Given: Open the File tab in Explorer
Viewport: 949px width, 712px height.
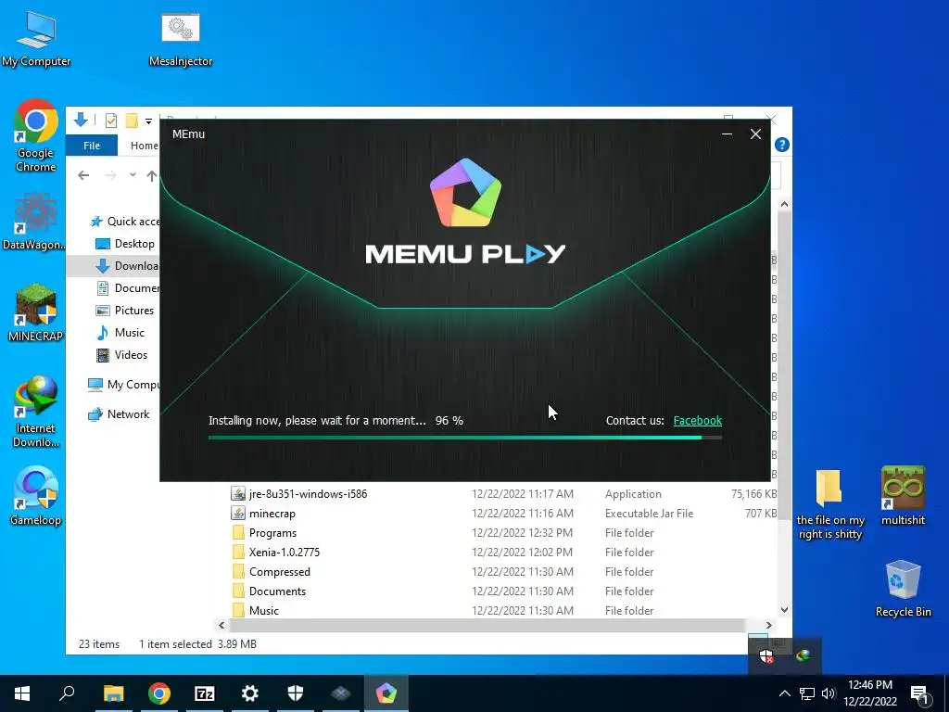Looking at the screenshot, I should 92,146.
